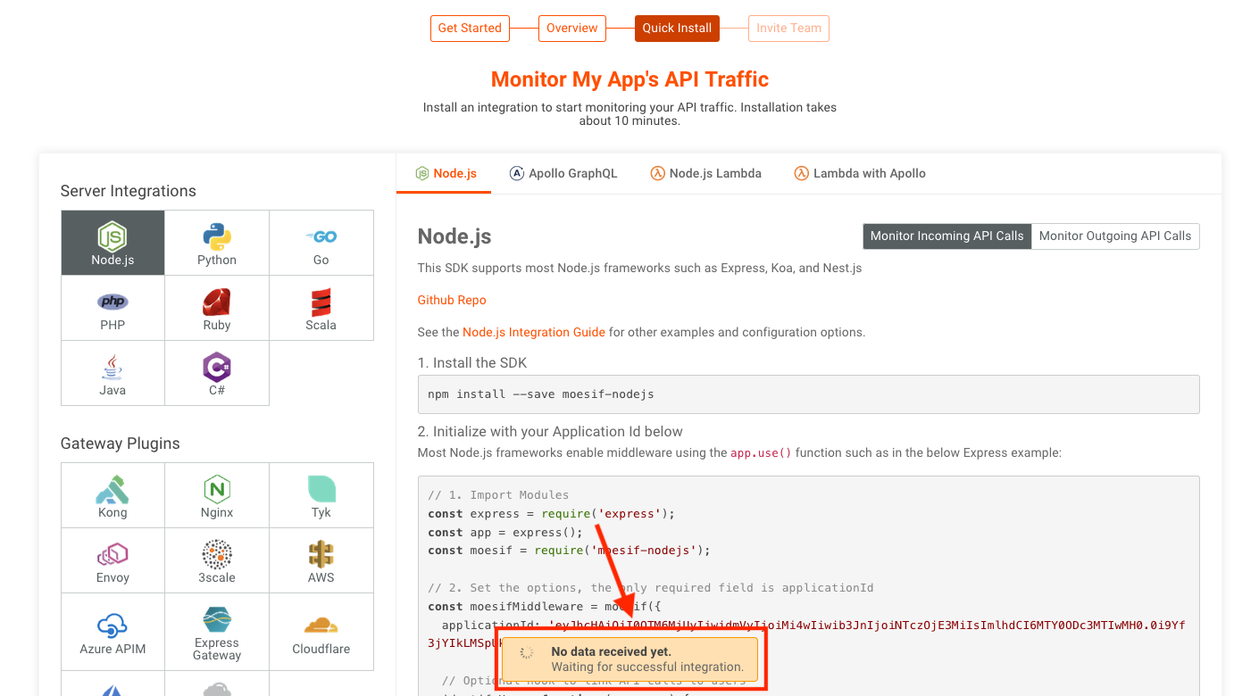This screenshot has height=696, width=1259.
Task: Select the PHP integration
Action: (113, 307)
